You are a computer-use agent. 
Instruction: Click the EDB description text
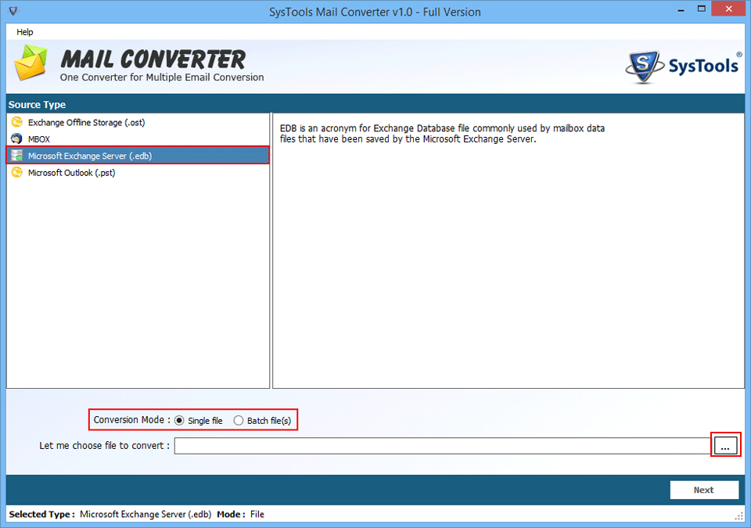[x=442, y=134]
